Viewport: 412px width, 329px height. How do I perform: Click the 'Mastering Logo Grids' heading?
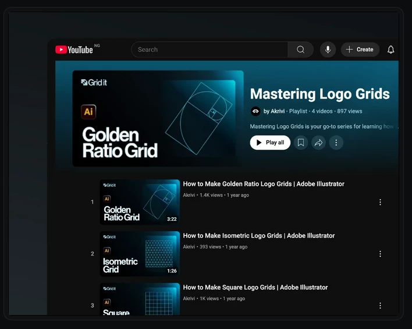(x=320, y=94)
